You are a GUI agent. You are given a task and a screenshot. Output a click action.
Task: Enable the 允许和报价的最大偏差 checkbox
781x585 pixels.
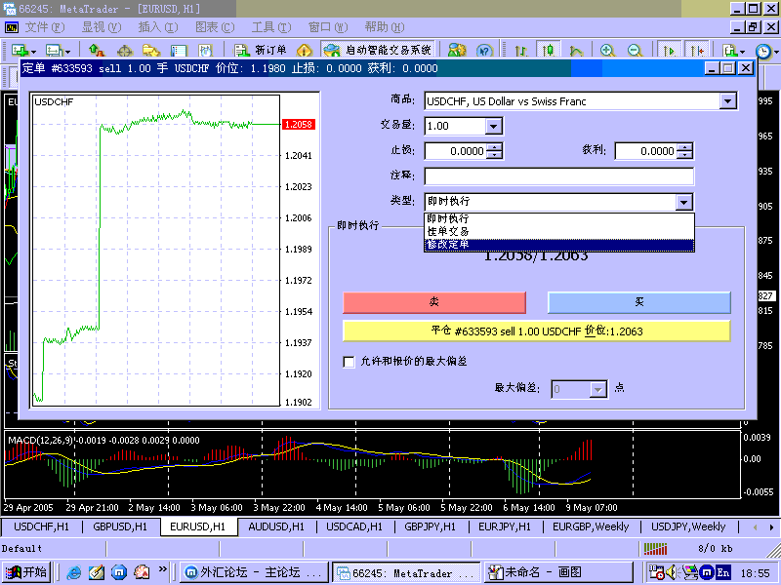point(349,362)
